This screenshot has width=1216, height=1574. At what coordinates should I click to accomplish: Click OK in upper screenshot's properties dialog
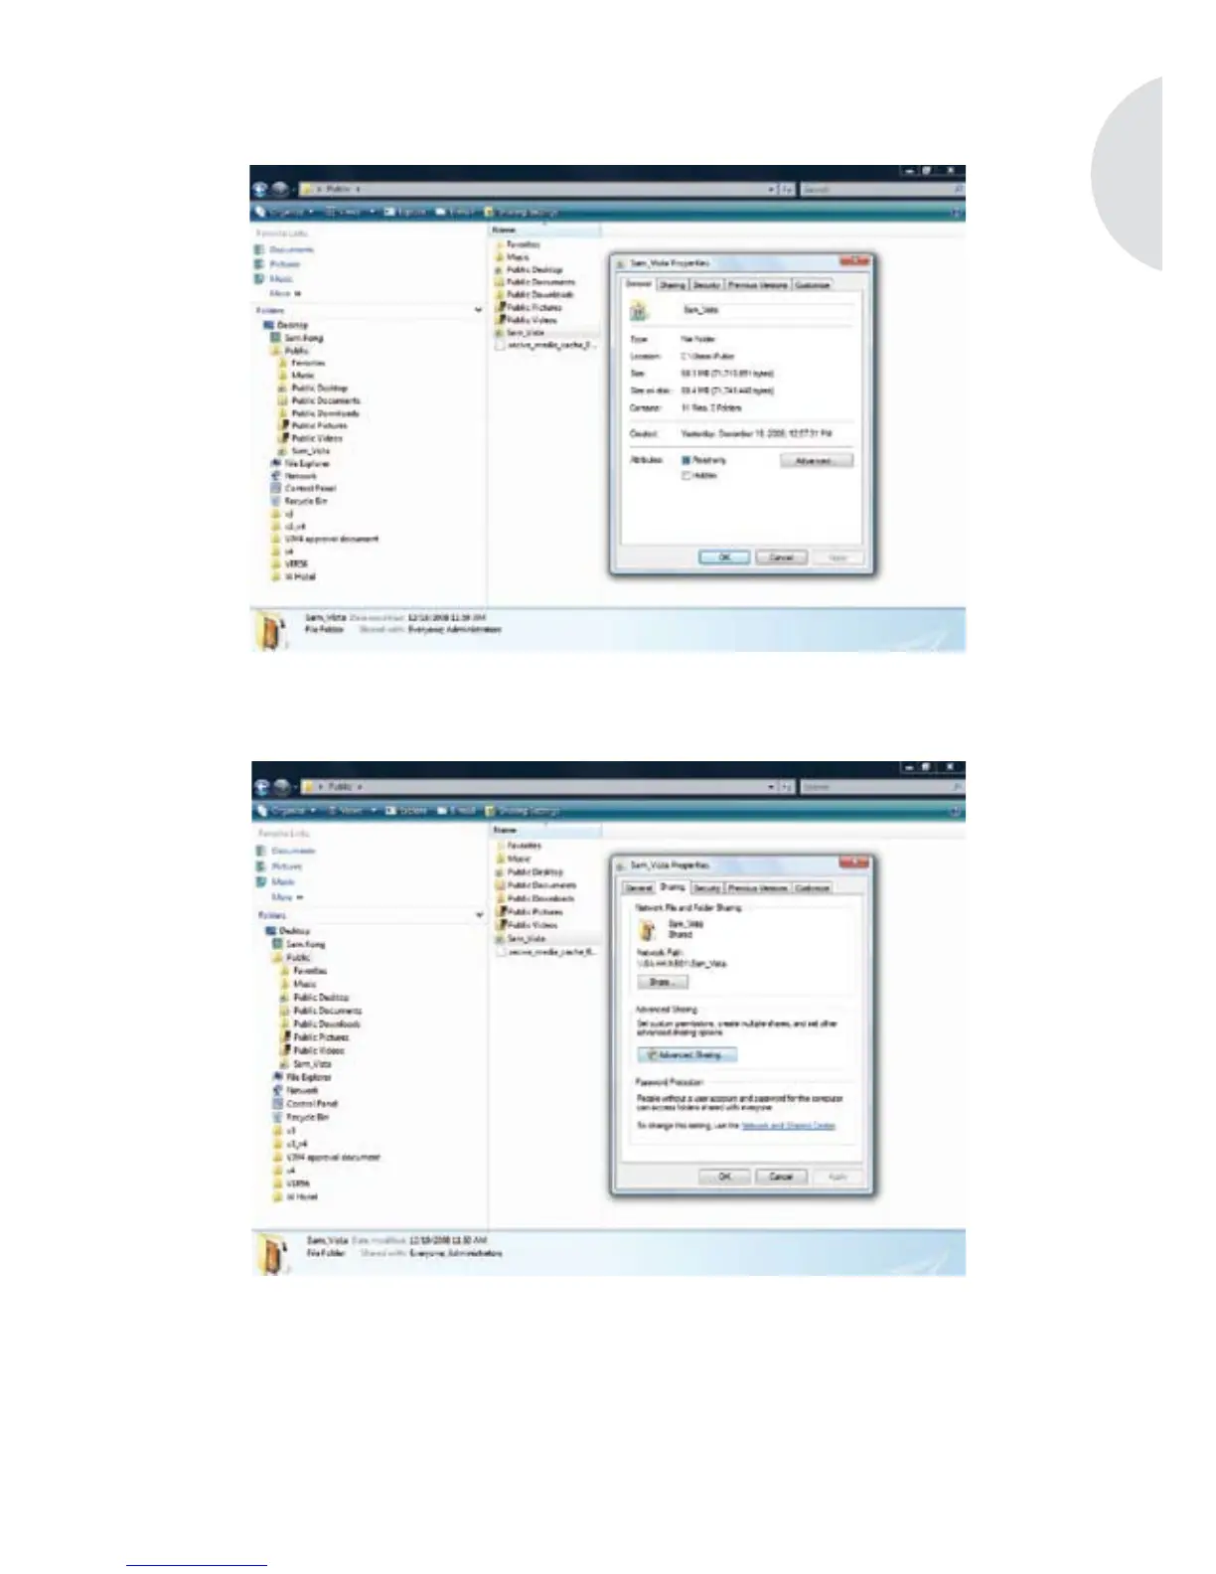(x=724, y=557)
